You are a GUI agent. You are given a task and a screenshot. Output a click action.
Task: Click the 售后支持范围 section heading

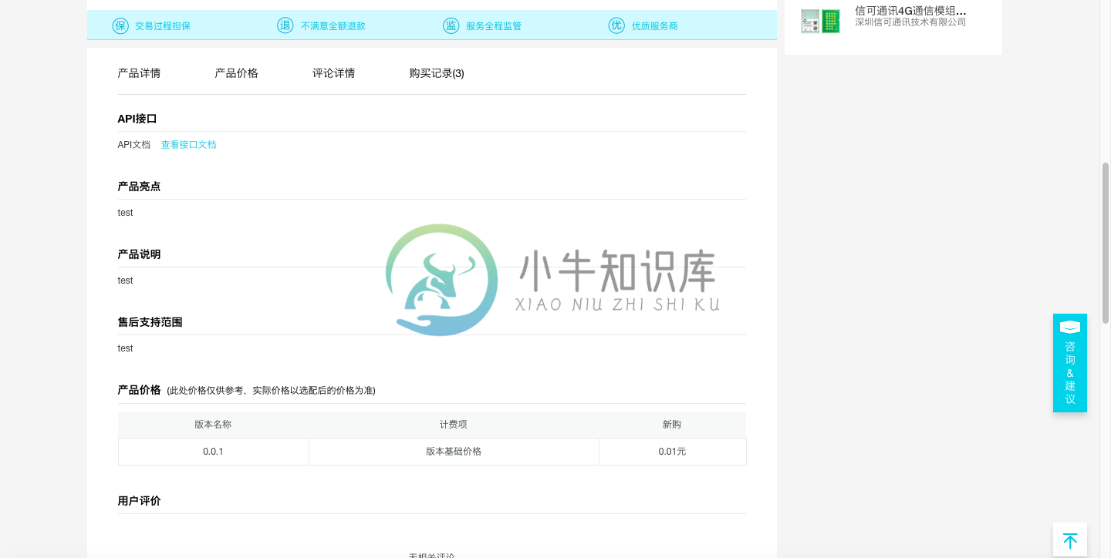tap(150, 322)
